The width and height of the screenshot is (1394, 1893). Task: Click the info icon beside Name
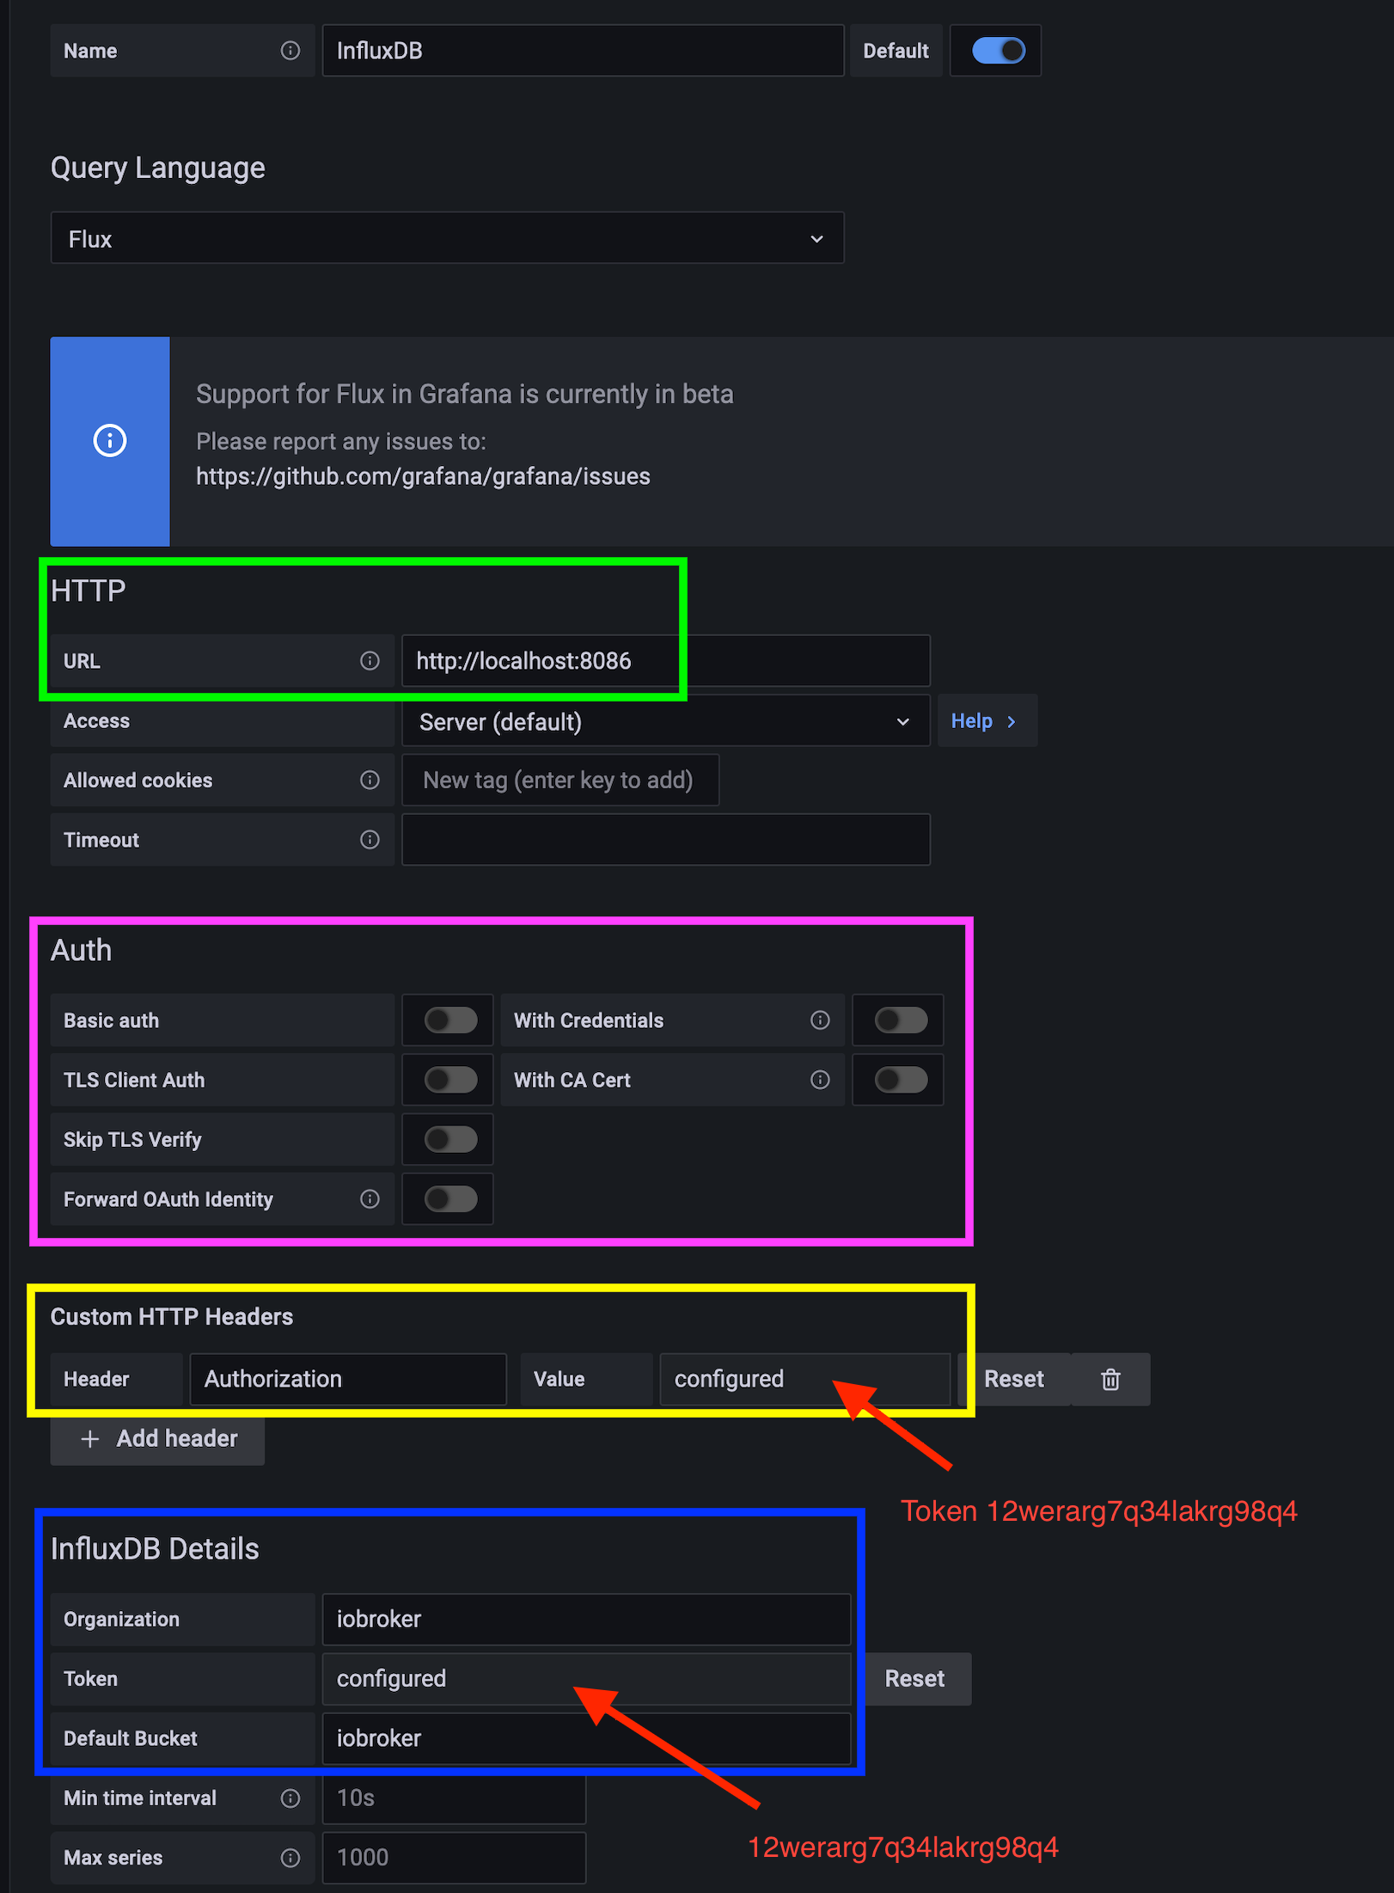tap(290, 51)
